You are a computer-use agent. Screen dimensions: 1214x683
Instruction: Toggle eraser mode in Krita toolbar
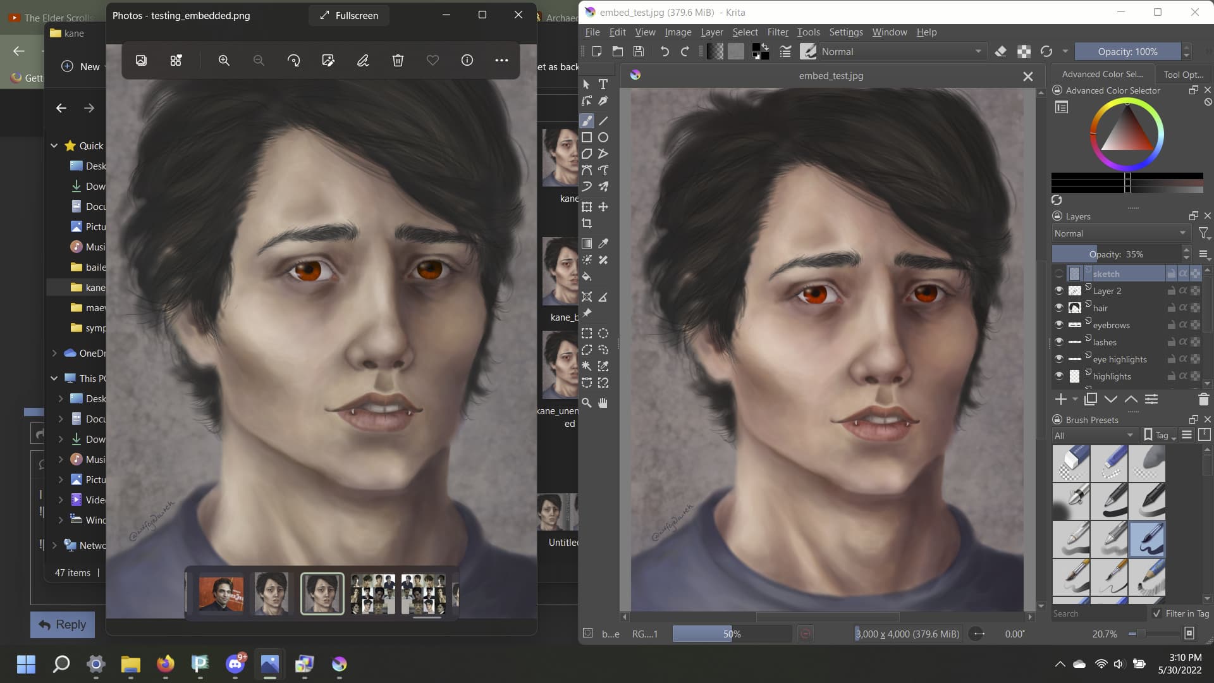point(1000,52)
